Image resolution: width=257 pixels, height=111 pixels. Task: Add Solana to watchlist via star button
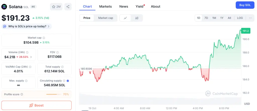click(x=56, y=7)
